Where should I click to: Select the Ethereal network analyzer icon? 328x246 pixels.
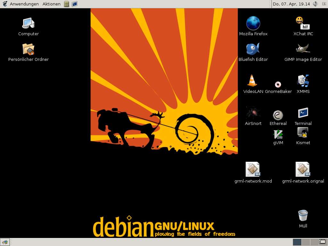pyautogui.click(x=278, y=115)
